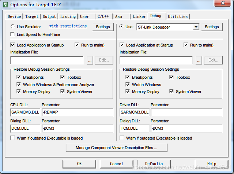Go to the Linker tab
The width and height of the screenshot is (234, 174).
point(139,16)
